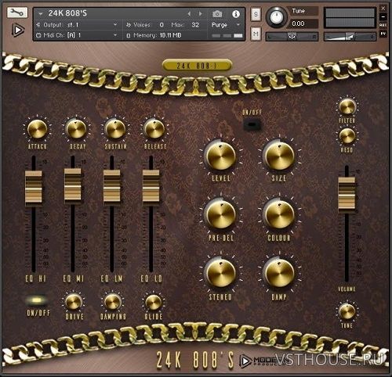Viewport: 392px width, 377px height.
Task: Toggle the EQ ON/OFF glowing switch
Action: (37, 300)
